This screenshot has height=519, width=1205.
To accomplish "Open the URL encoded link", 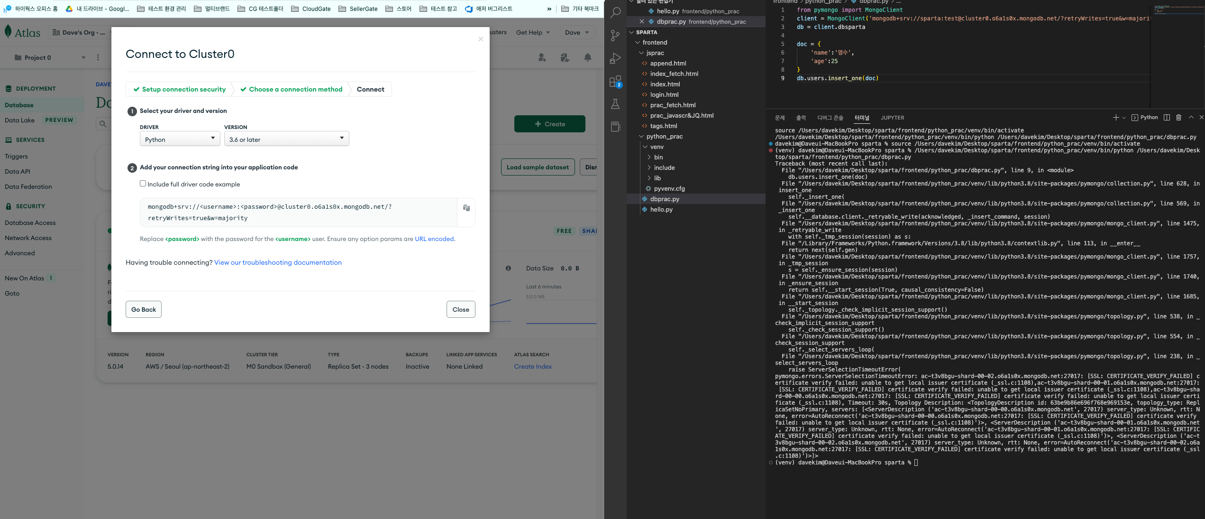I will pos(434,239).
